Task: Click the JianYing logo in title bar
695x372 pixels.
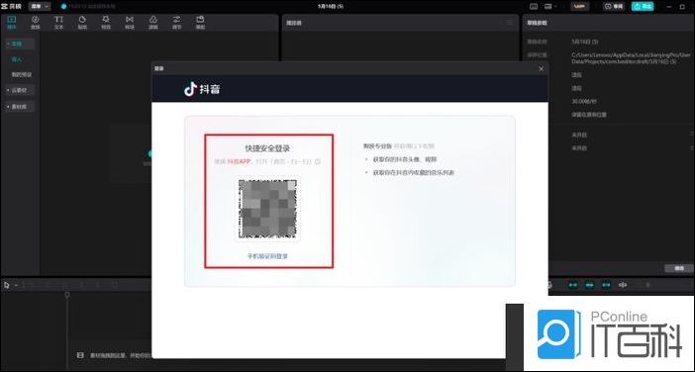Action: pyautogui.click(x=12, y=6)
